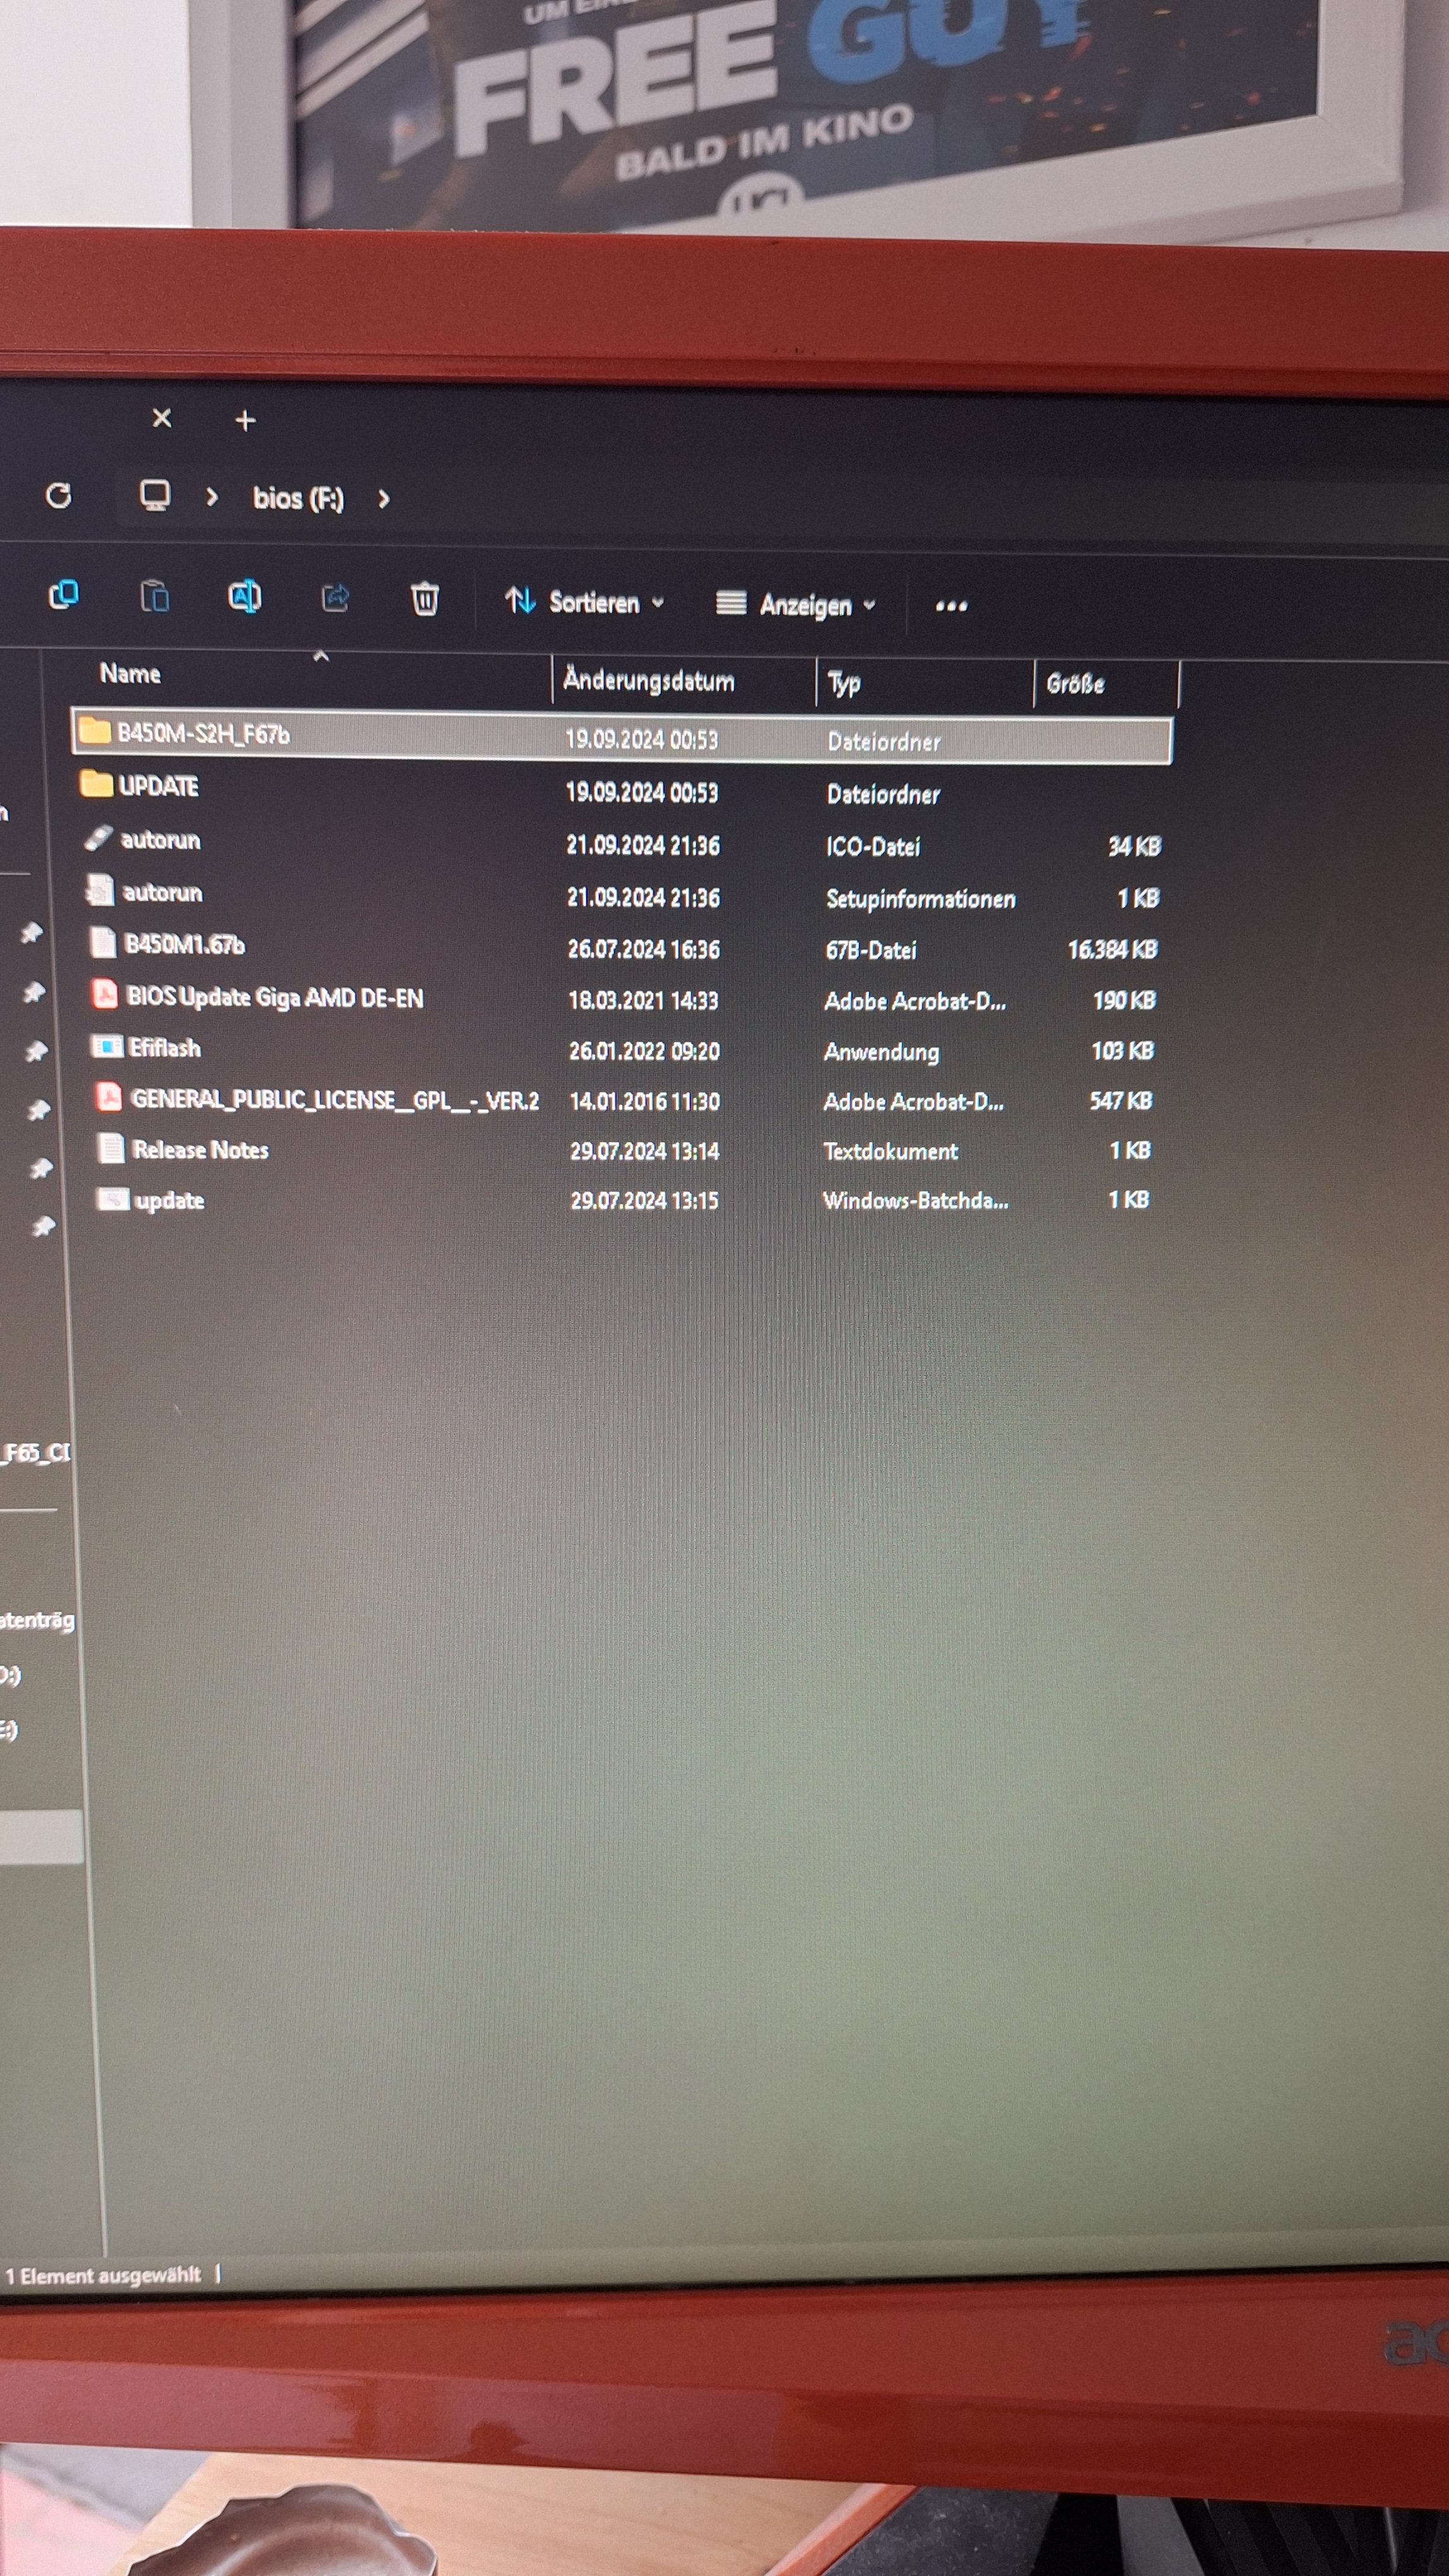Click the Rename toolbar icon
Screen dimensions: 1449x2576
point(245,597)
